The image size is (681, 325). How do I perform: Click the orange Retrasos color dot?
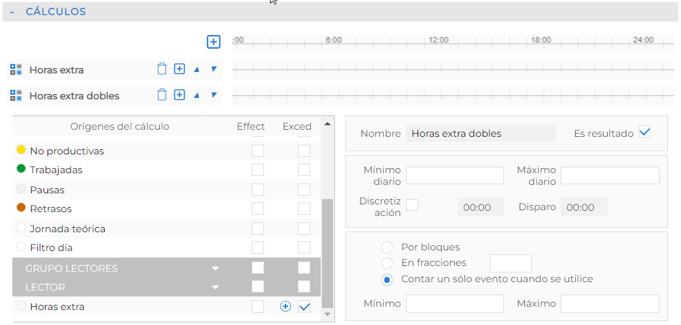[21, 208]
